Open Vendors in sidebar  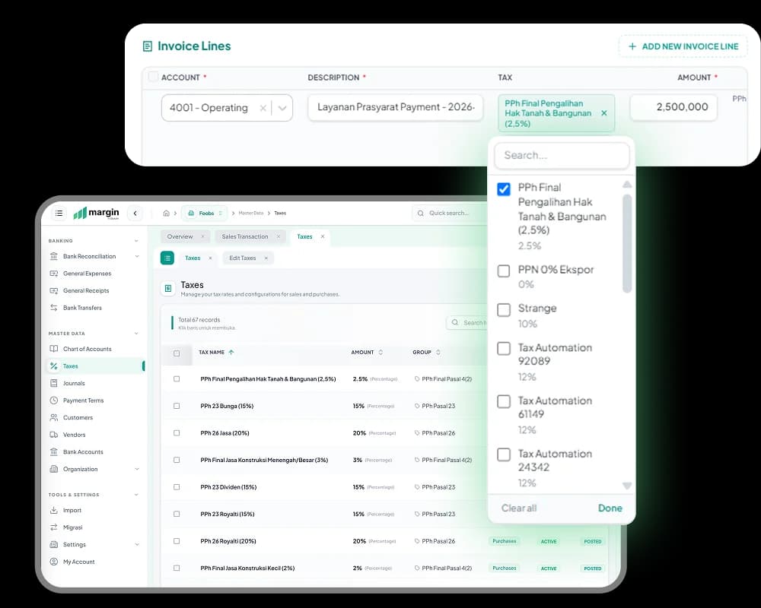[x=74, y=435]
